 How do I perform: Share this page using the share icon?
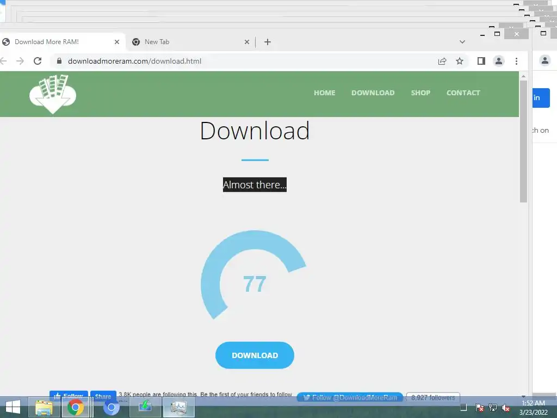coord(442,61)
